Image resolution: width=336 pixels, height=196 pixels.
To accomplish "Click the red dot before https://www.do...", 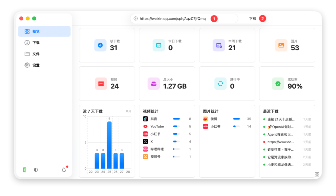I will click(x=264, y=142).
